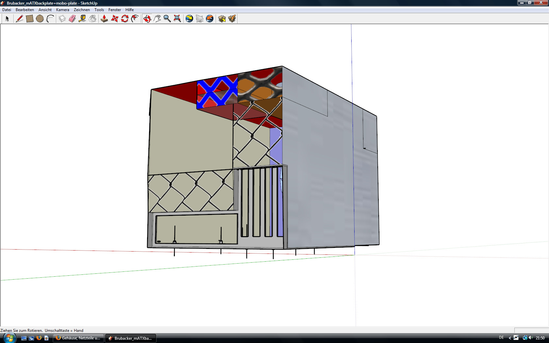Screen dimensions: 549x343
Task: Open Place Model globe icon
Action: (x=210, y=19)
